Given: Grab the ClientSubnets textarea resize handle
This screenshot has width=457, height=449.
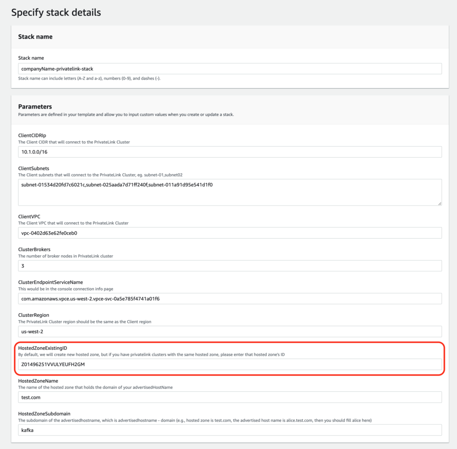Looking at the screenshot, I should click(439, 203).
